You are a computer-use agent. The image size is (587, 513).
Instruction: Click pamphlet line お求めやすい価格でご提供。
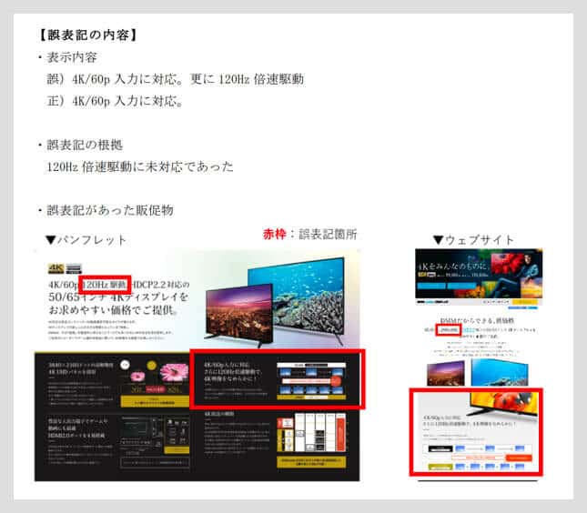click(114, 310)
